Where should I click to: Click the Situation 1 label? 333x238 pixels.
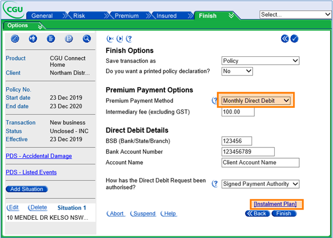[x=72, y=208]
